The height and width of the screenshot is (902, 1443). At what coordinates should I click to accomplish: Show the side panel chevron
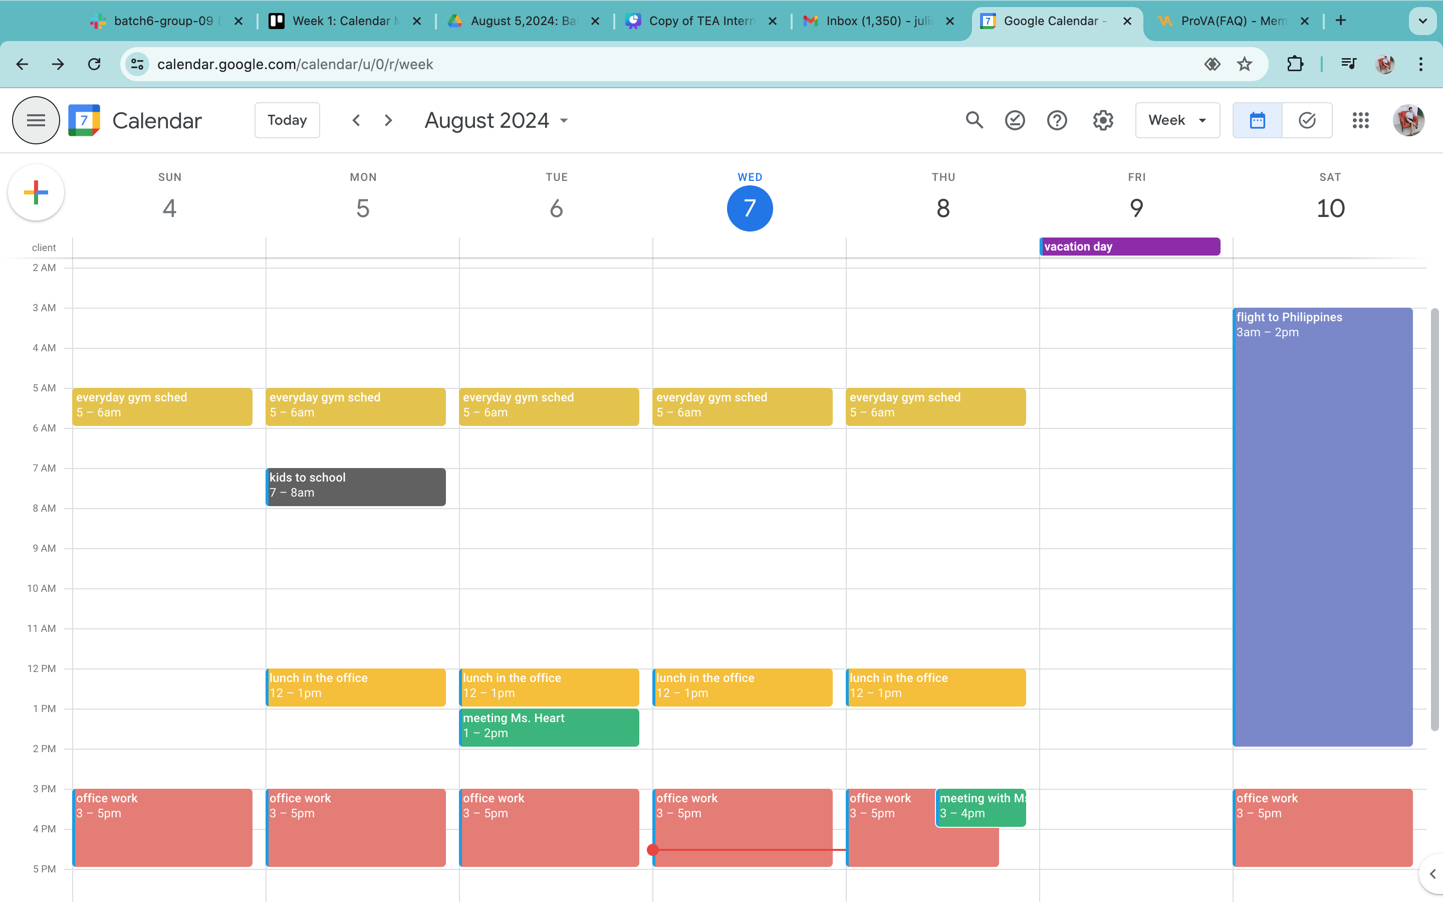pos(1432,874)
